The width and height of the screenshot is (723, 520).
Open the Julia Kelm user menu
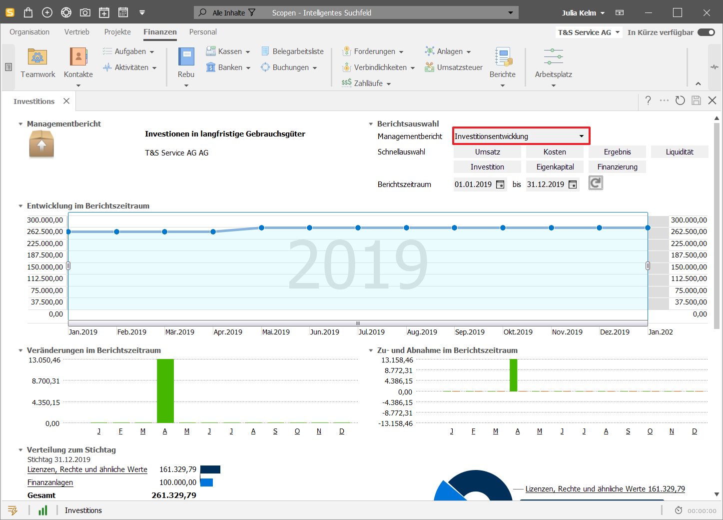click(583, 12)
